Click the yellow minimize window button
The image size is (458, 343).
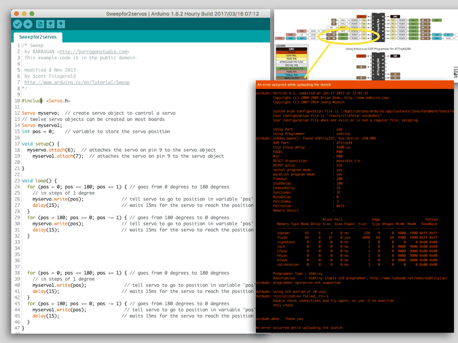[24, 14]
